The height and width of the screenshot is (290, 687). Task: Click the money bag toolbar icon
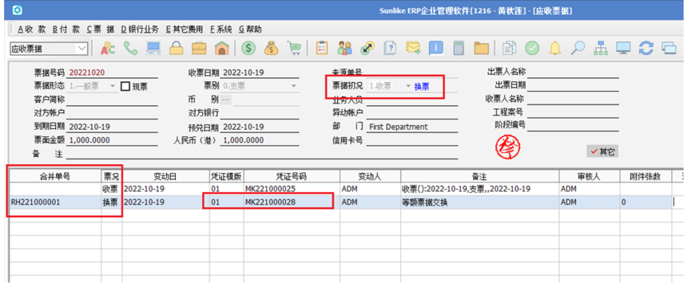point(272,48)
